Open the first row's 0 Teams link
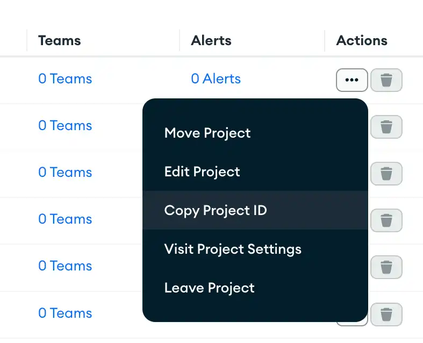 point(65,79)
